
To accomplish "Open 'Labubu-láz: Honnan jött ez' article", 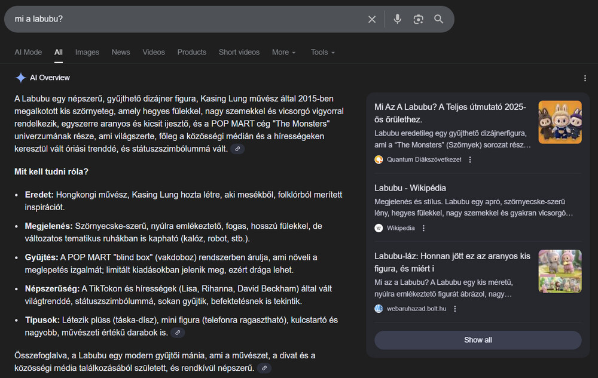I will (x=452, y=262).
